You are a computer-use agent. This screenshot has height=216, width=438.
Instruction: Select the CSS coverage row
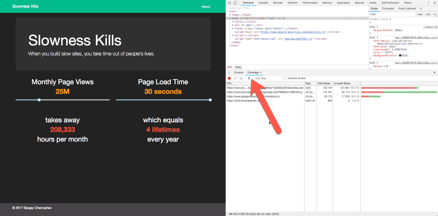(332, 88)
